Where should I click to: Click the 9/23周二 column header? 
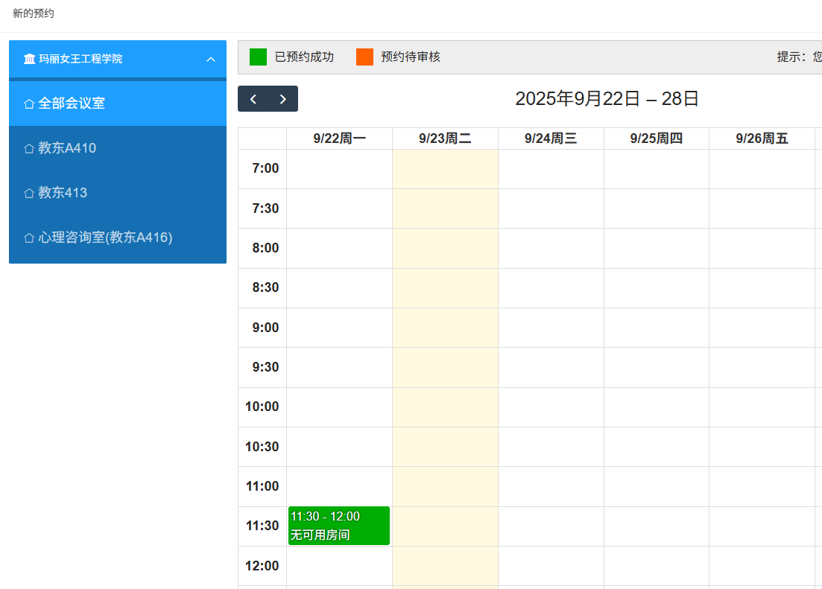tap(445, 139)
